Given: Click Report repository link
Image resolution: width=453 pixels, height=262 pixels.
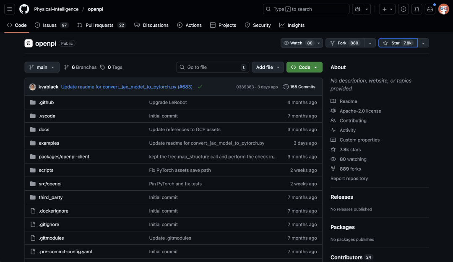Looking at the screenshot, I should pos(349,179).
